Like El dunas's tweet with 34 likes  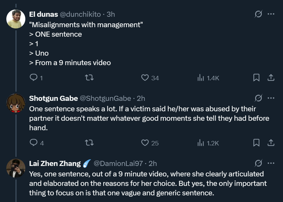click(145, 78)
